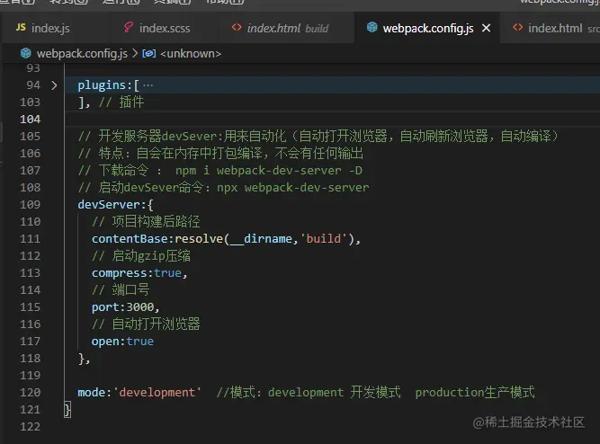
Task: Click open:true on line 117
Action: pos(122,342)
